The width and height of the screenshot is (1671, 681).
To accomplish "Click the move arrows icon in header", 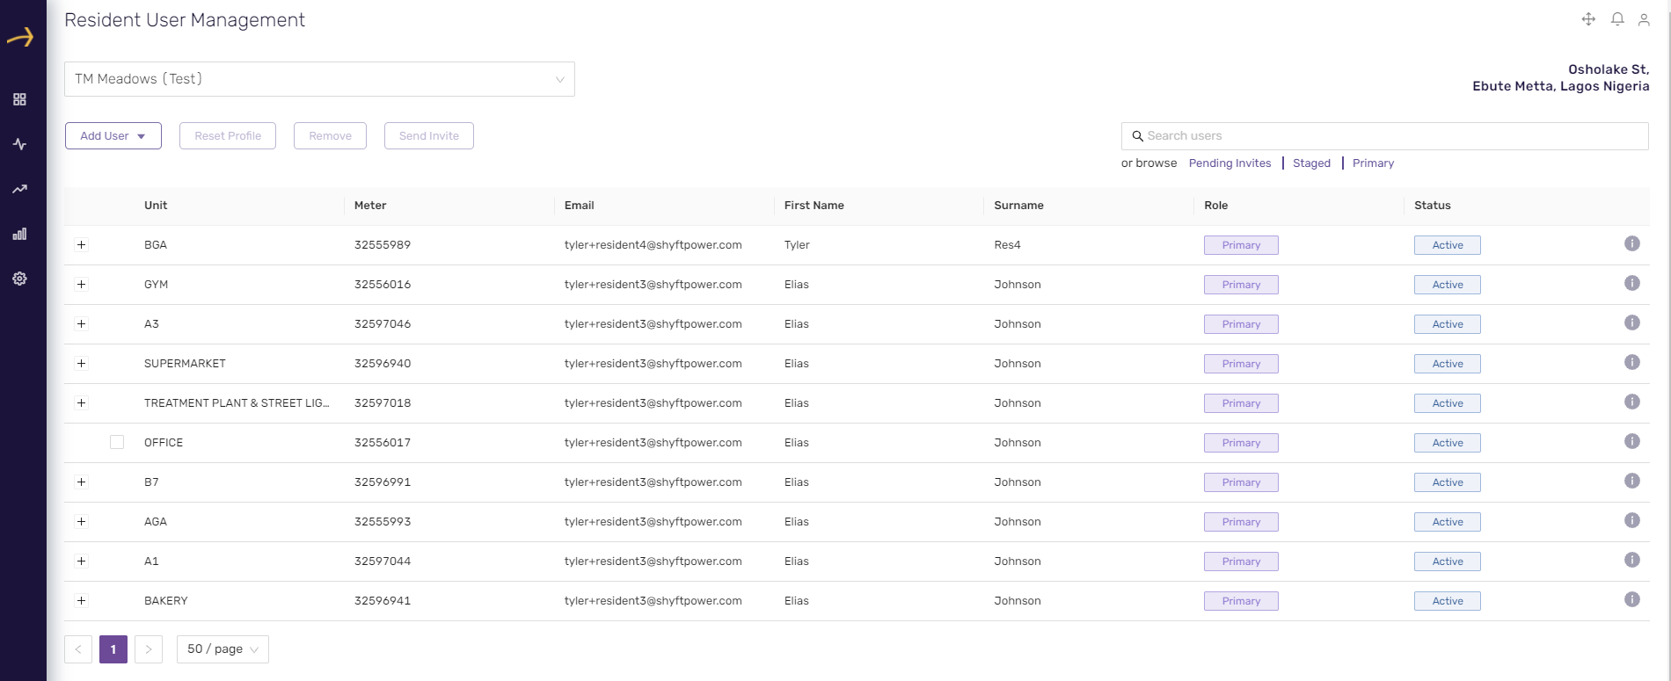I will (x=1588, y=19).
